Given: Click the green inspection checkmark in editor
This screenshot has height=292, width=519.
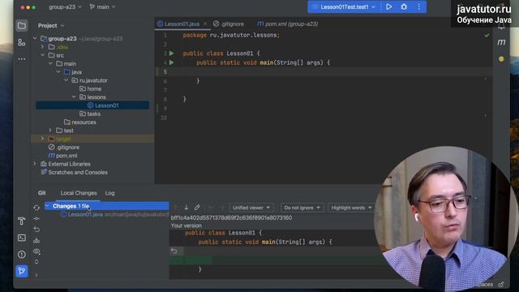Looking at the screenshot, I should click(487, 35).
